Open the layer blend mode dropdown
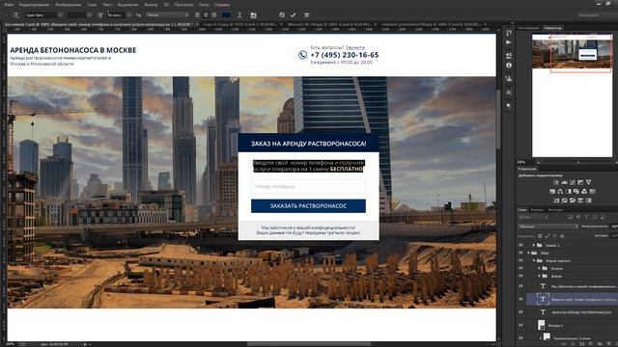Viewport: 618px width, 347px height. click(x=548, y=227)
